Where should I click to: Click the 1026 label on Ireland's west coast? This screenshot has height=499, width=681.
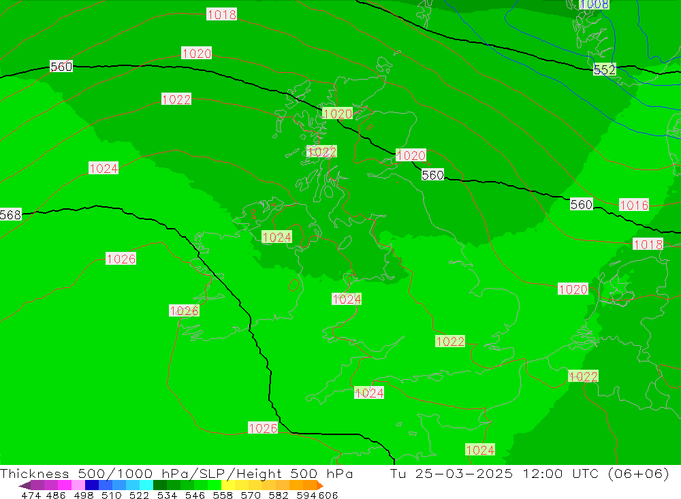[184, 310]
